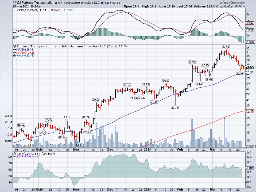Click the 15.84 low price label
The width and height of the screenshot is (256, 192).
(62, 137)
